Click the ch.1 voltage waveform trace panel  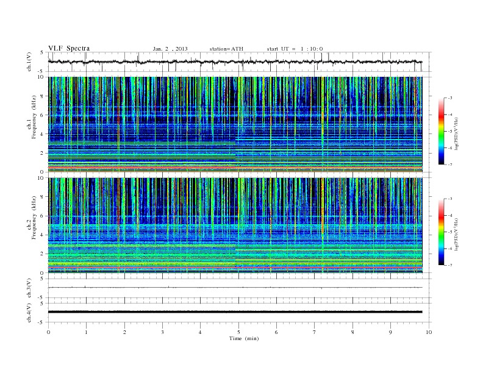pyautogui.click(x=239, y=62)
